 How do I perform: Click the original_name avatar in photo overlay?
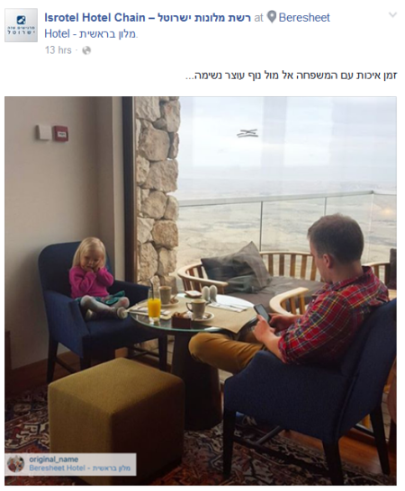tap(15, 464)
